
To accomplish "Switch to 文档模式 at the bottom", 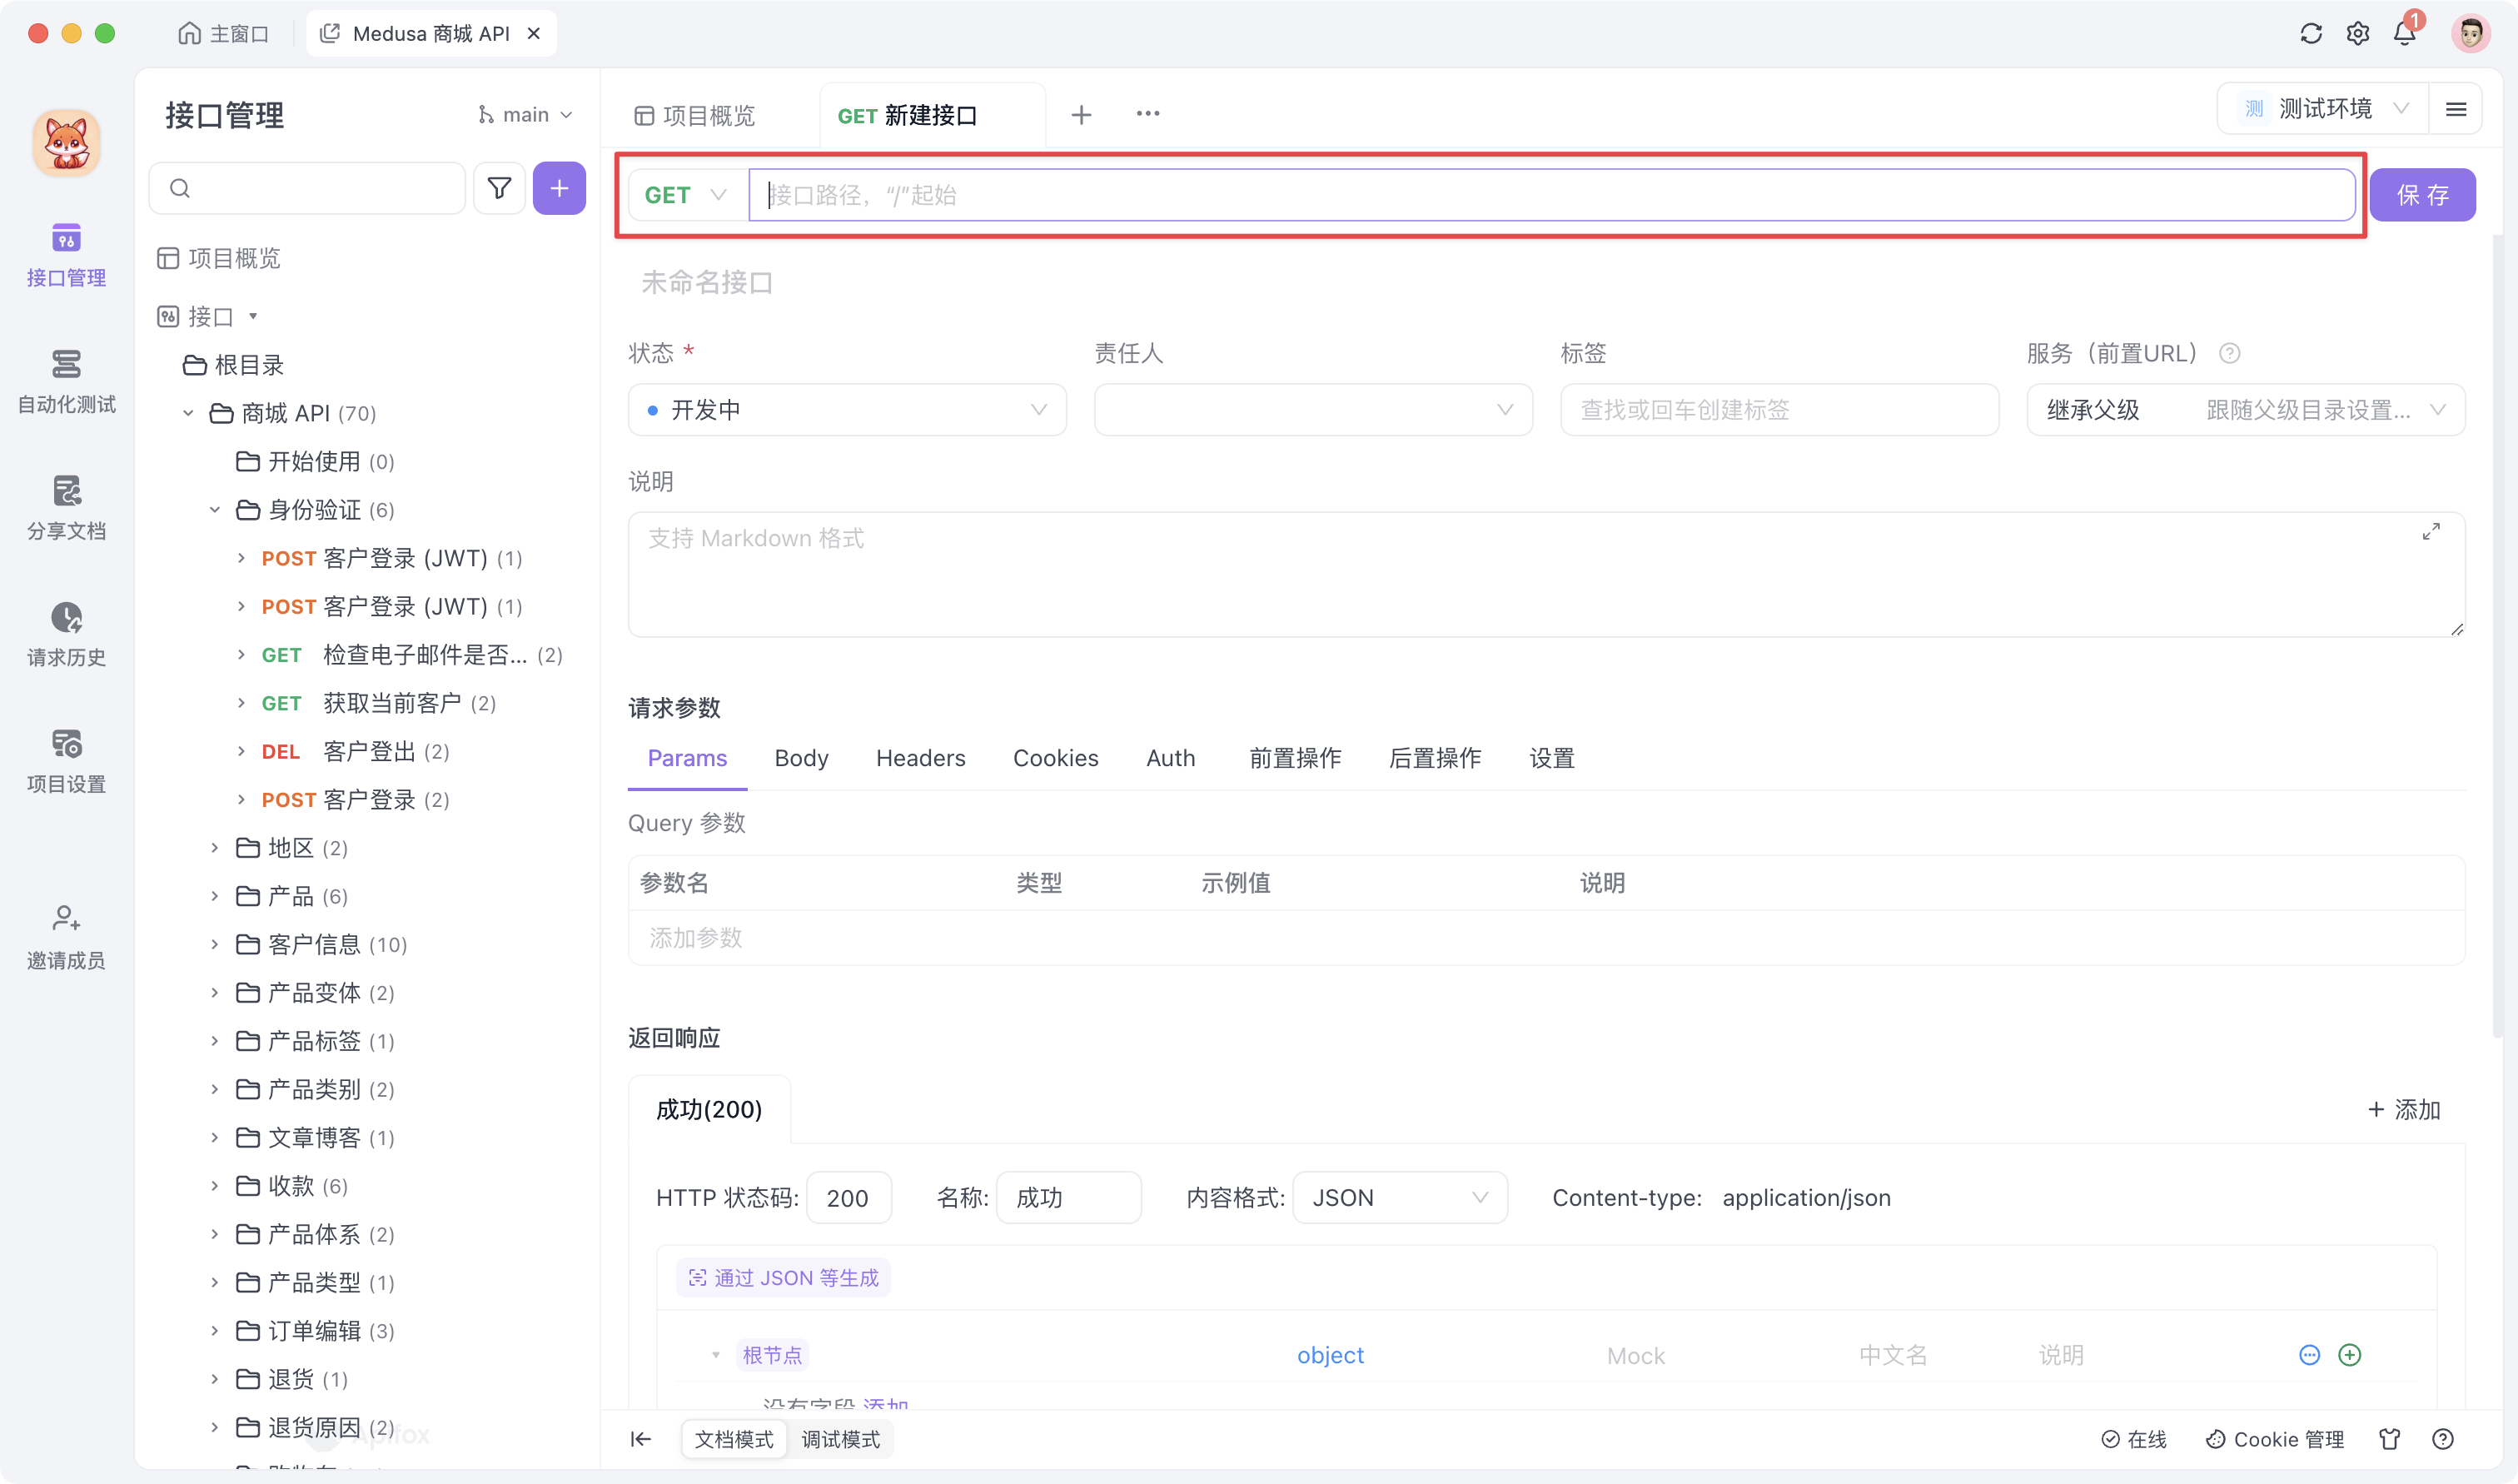I will (x=734, y=1439).
